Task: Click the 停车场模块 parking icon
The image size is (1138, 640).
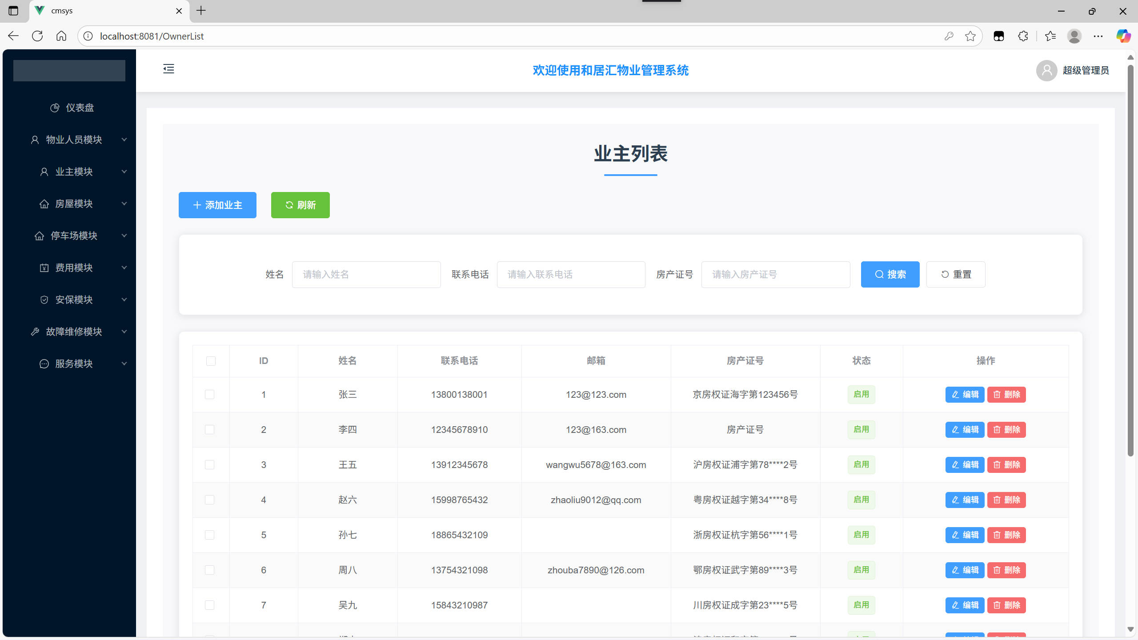Action: coord(39,236)
